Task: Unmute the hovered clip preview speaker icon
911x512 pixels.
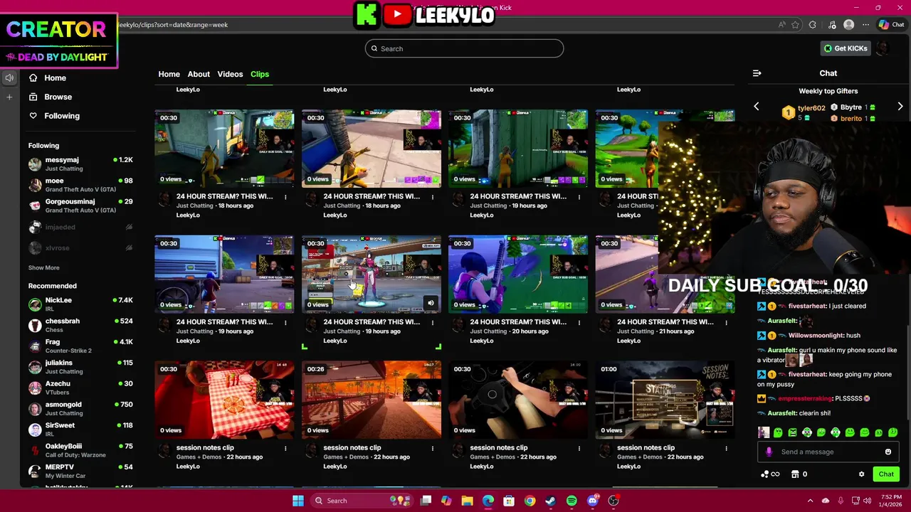Action: [x=431, y=304]
